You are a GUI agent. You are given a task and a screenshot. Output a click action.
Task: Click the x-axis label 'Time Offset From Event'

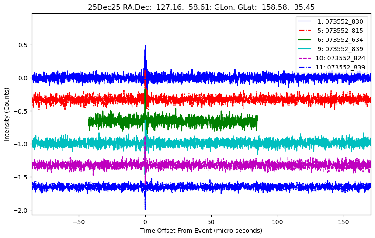click(201, 230)
